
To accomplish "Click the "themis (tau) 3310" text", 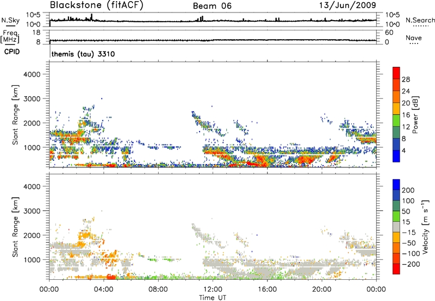I will [83, 54].
